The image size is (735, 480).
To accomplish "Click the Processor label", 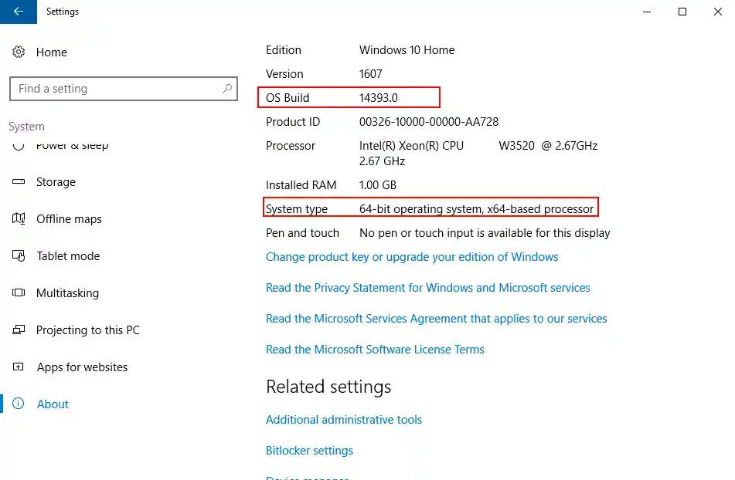I will [291, 146].
